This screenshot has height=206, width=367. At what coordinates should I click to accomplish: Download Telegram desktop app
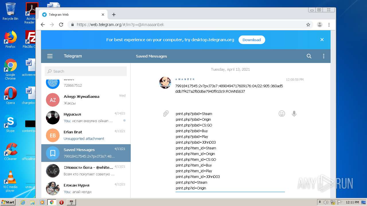point(252,40)
